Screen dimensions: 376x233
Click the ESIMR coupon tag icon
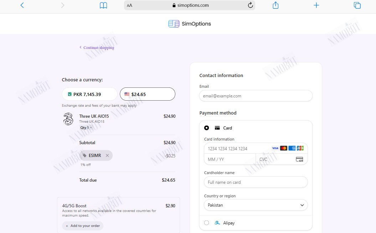coord(84,156)
